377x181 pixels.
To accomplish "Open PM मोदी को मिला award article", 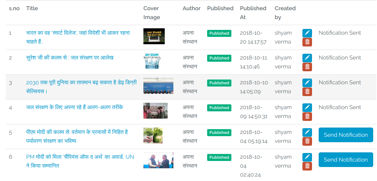I will click(x=80, y=157).
